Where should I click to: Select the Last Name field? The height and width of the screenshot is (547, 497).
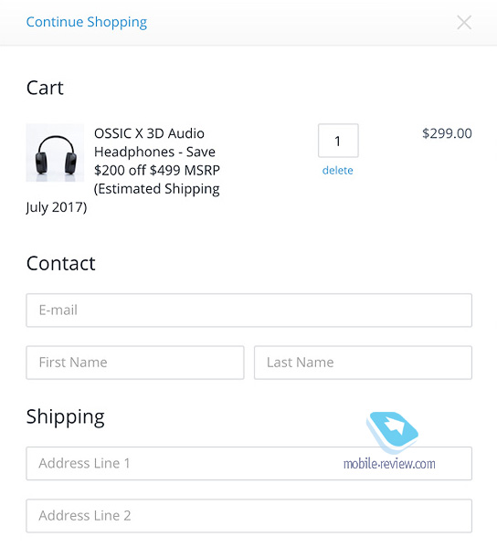pyautogui.click(x=363, y=363)
